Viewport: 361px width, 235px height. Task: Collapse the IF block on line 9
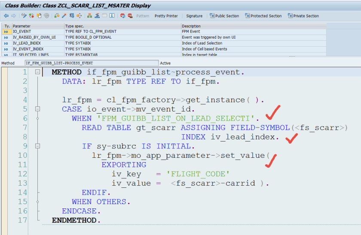coord(38,146)
